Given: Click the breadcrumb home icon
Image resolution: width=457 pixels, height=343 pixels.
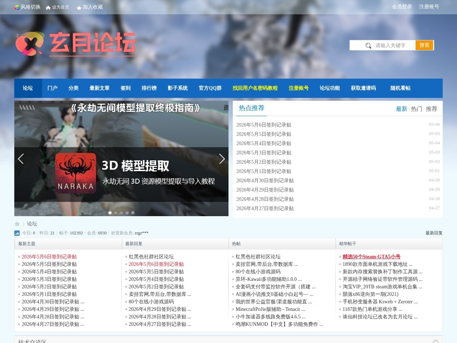Looking at the screenshot, I should point(17,224).
